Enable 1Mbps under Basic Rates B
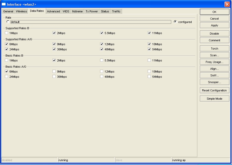The width and height of the screenshot is (232, 165). [6, 60]
